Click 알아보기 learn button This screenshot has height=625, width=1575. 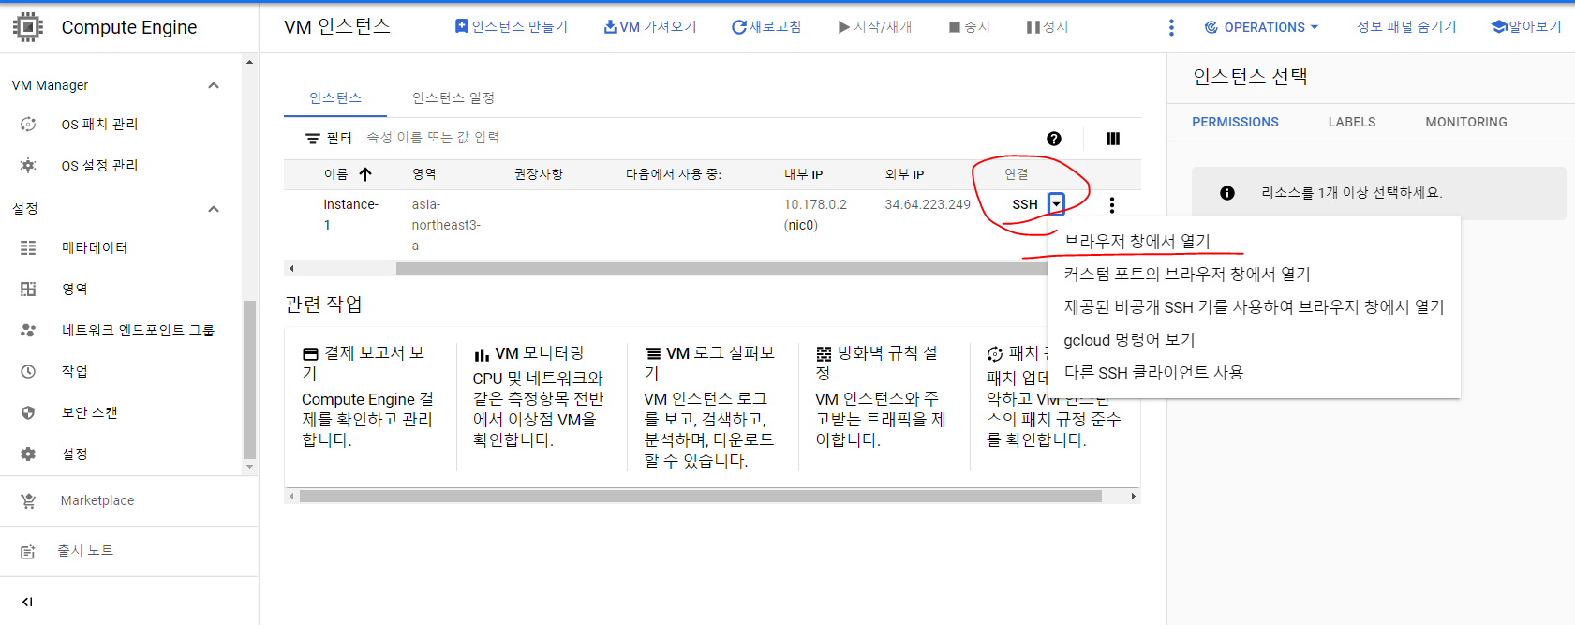(x=1526, y=27)
